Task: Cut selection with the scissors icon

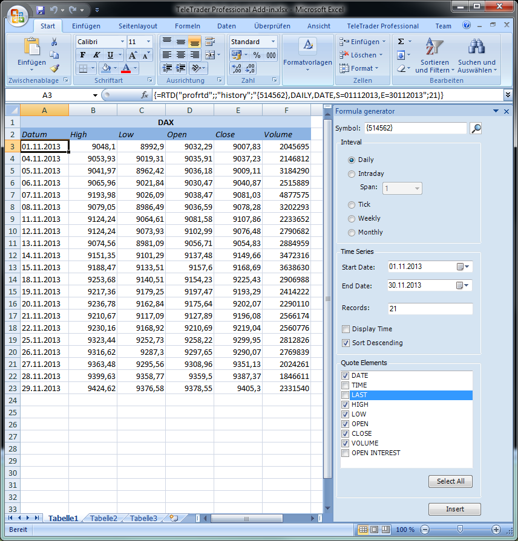Action: tap(54, 42)
